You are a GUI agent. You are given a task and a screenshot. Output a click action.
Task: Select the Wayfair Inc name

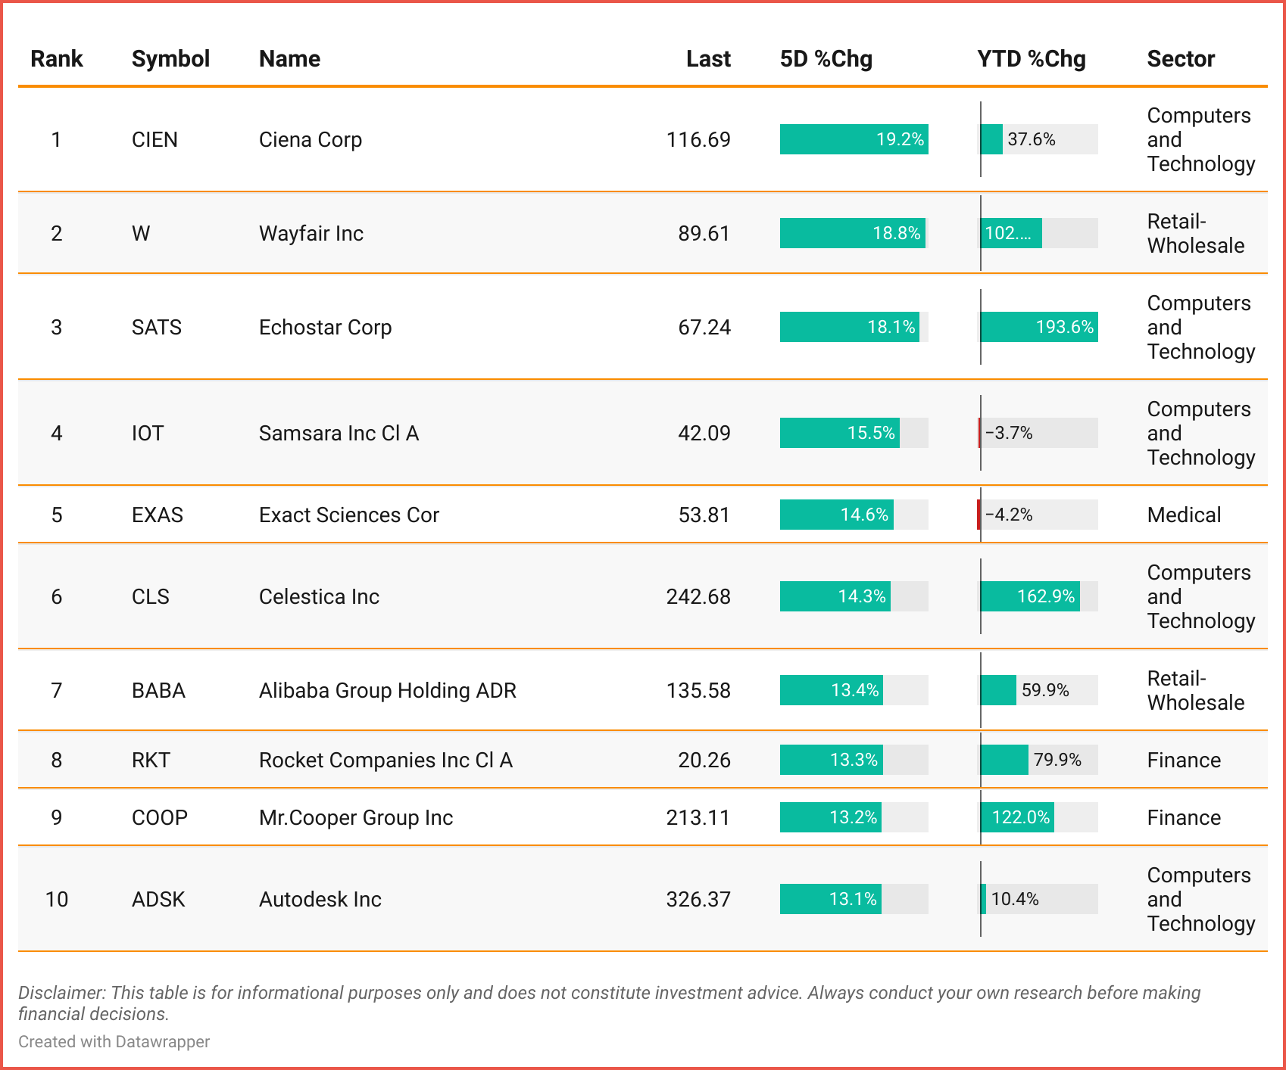(x=311, y=233)
